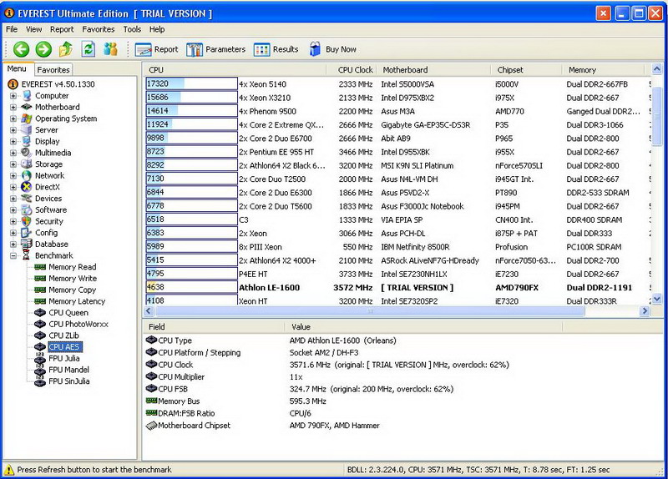The height and width of the screenshot is (479, 668).
Task: Expand the Network tree node
Action: click(x=13, y=176)
